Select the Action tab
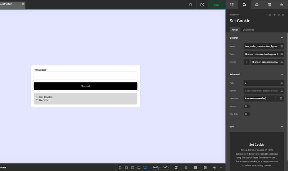This screenshot has height=171, width=288. (x=235, y=30)
